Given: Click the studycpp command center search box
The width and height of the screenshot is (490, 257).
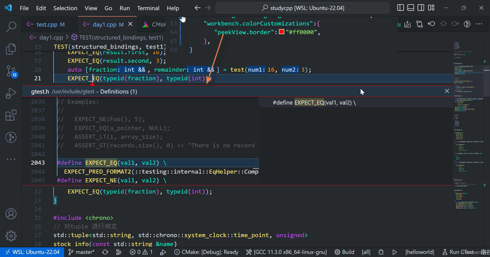Looking at the screenshot, I should 302,8.
